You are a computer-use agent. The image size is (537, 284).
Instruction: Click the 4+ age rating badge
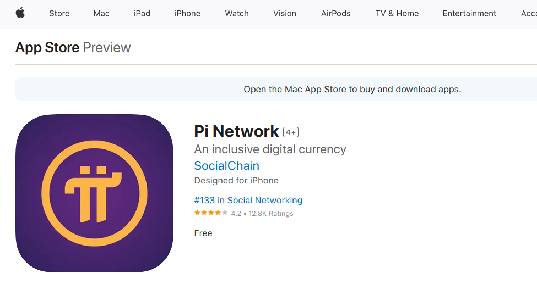pyautogui.click(x=291, y=132)
